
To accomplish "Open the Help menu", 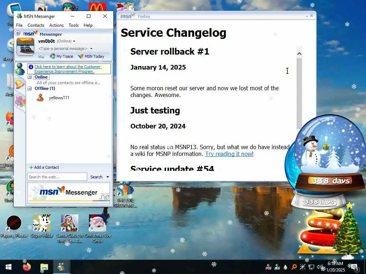I will pyautogui.click(x=88, y=25).
